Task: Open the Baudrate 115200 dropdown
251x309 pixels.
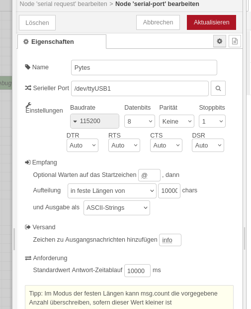Action: (94, 121)
